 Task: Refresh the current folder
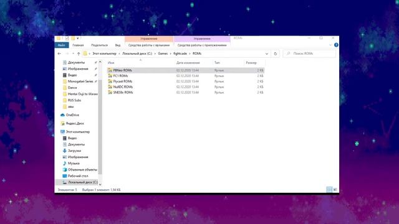(276, 54)
